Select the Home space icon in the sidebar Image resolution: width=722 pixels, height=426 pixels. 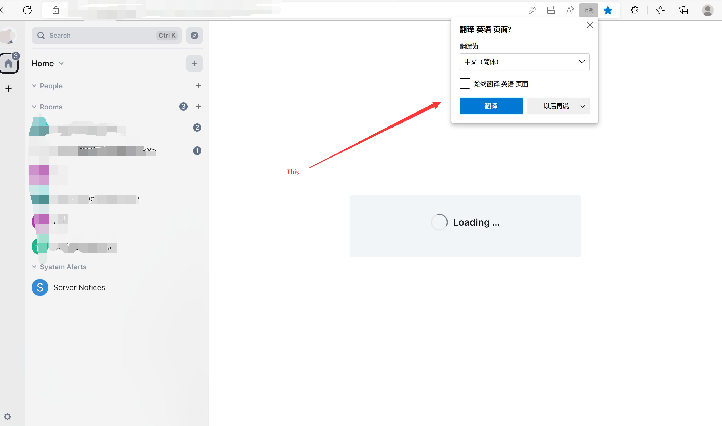point(8,63)
